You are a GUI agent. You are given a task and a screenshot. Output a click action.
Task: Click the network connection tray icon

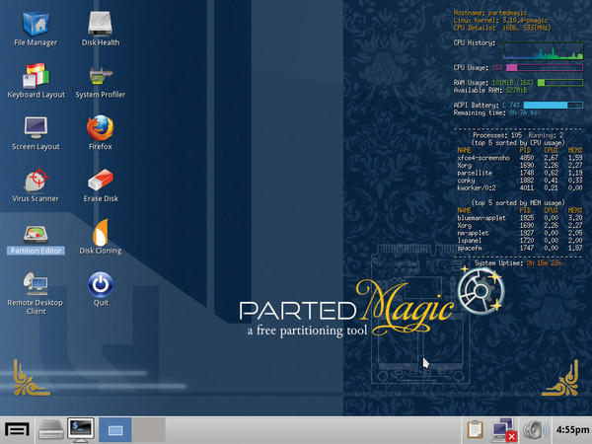point(504,430)
